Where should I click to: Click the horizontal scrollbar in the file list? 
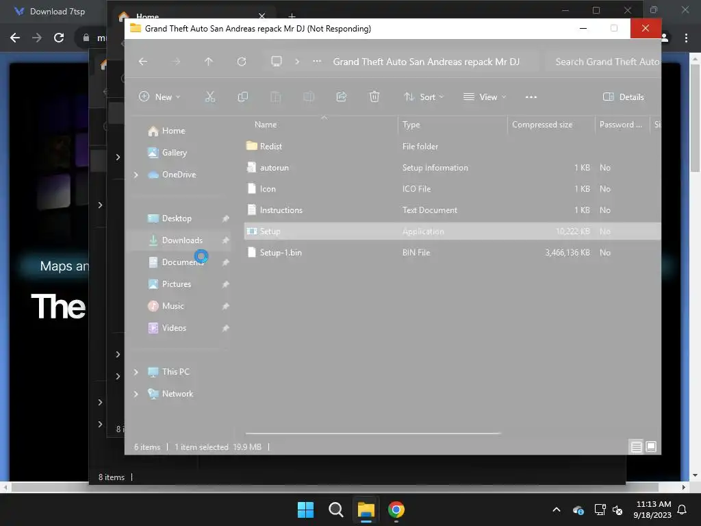tap(373, 433)
